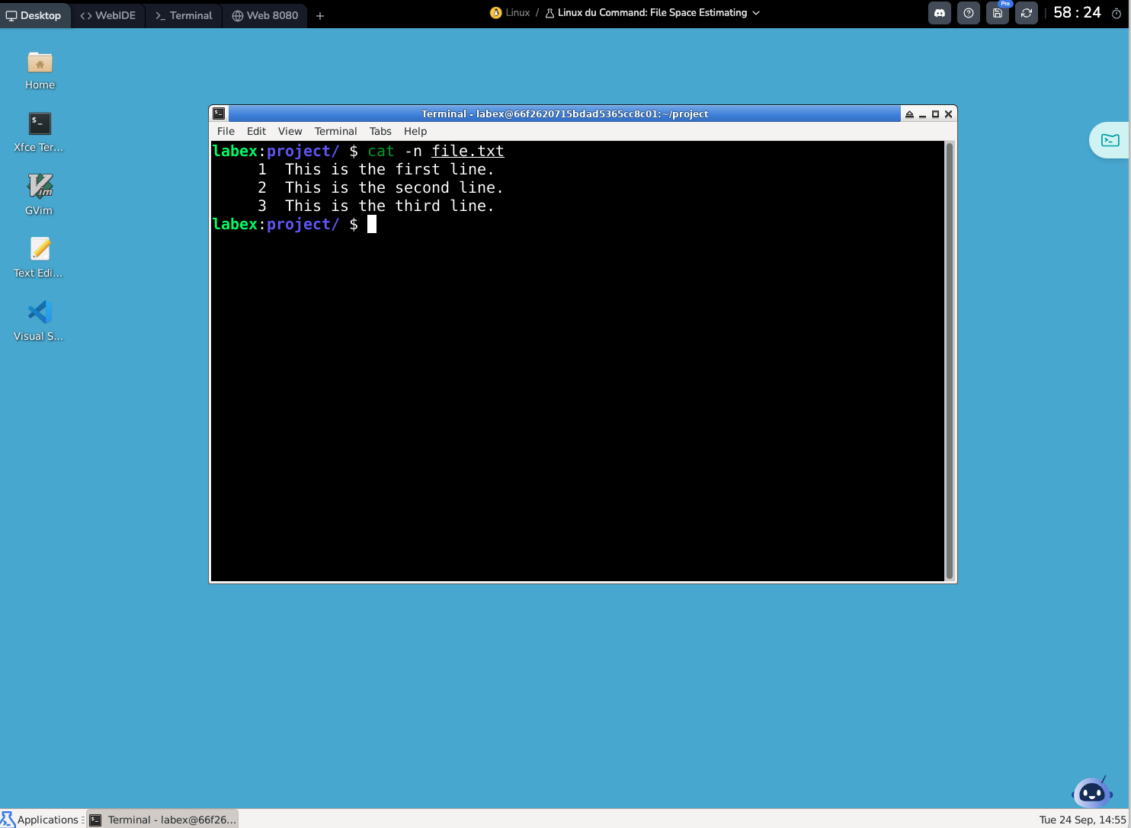
Task: Expand the side terminal panel button
Action: [x=1110, y=140]
